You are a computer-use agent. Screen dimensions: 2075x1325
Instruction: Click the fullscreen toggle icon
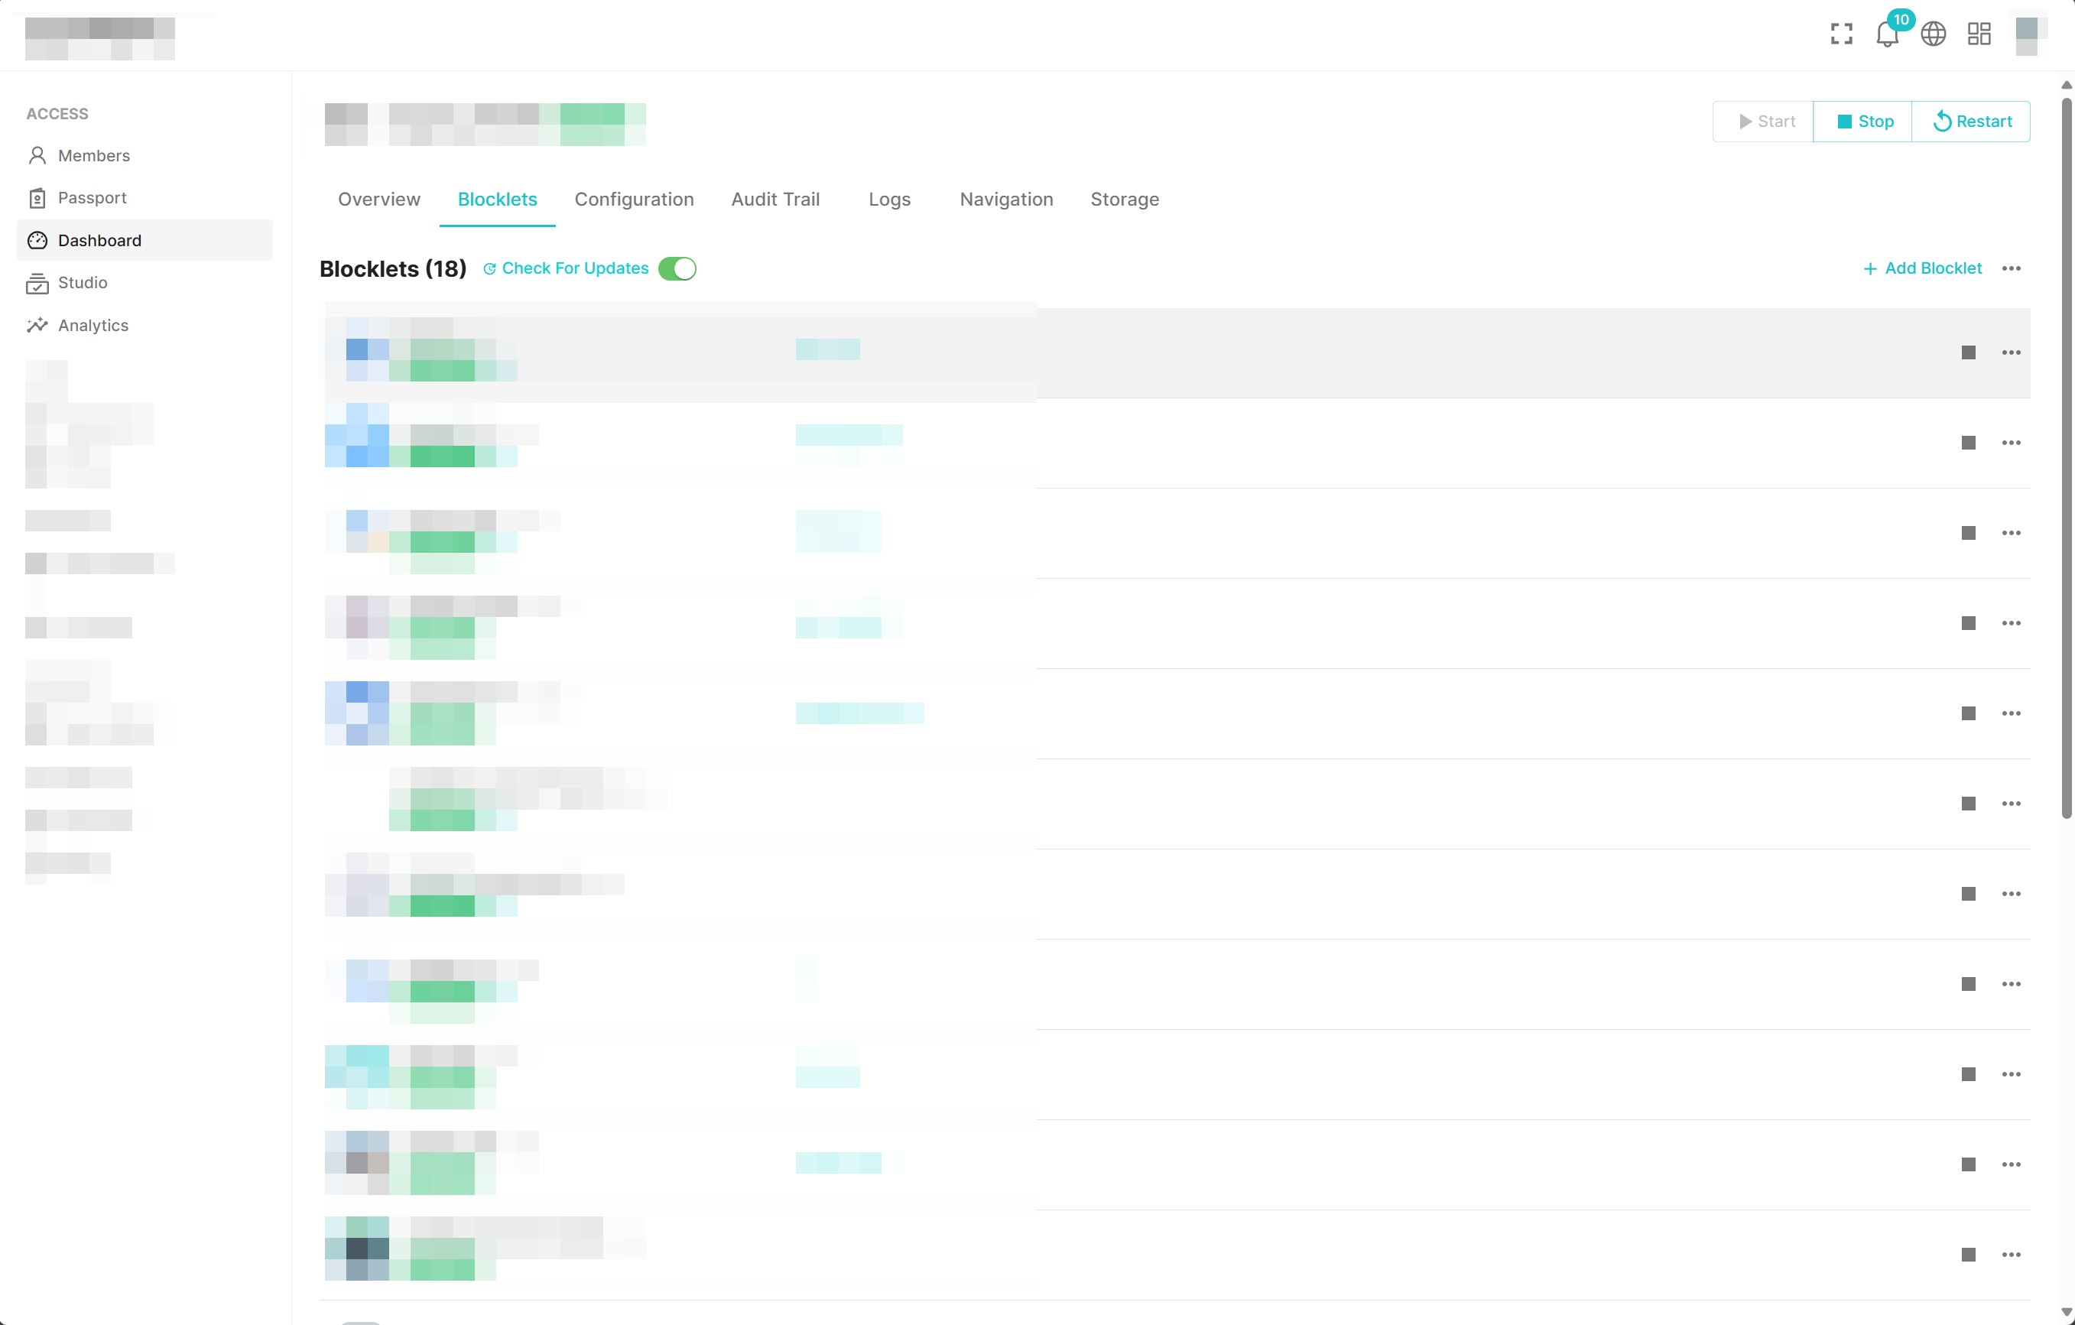click(1842, 34)
